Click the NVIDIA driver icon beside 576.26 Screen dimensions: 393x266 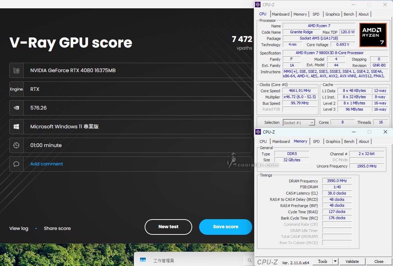[x=16, y=108]
